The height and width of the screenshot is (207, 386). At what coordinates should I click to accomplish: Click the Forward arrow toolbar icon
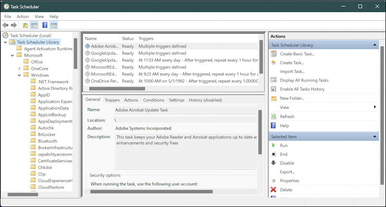pyautogui.click(x=14, y=25)
